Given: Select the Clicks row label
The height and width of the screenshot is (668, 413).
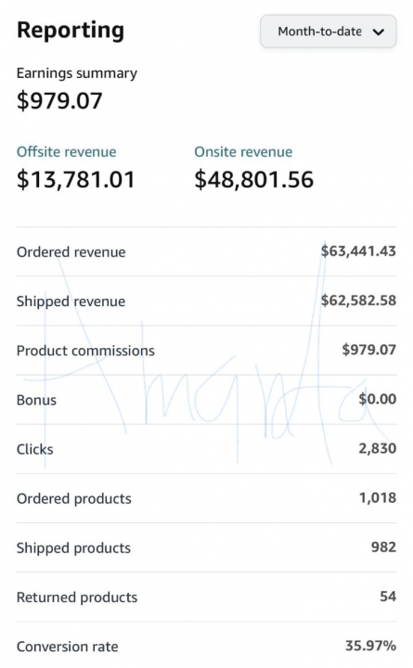Looking at the screenshot, I should point(35,449).
